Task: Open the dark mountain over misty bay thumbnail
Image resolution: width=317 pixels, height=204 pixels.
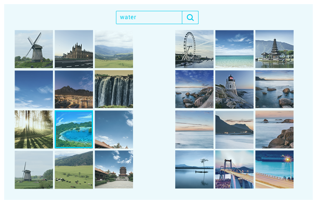Action: [x=234, y=129]
